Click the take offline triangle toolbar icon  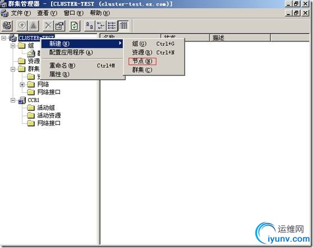click(x=33, y=26)
